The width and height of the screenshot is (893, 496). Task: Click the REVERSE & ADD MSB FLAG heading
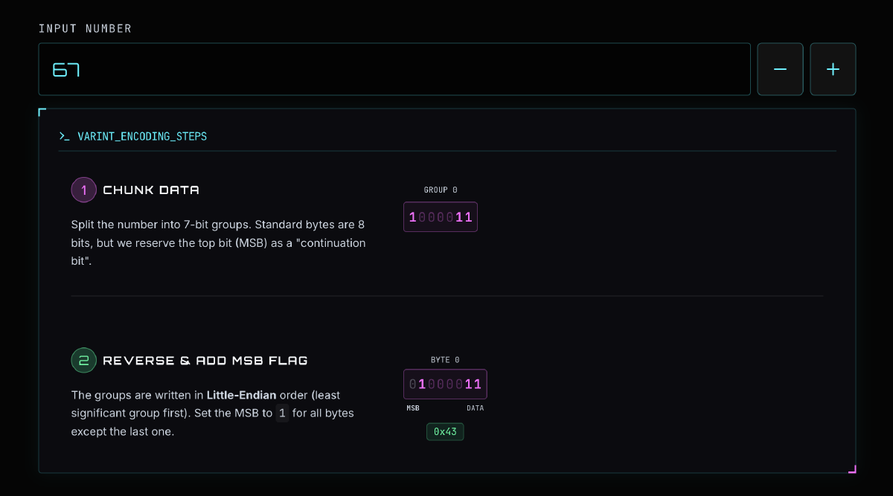205,361
